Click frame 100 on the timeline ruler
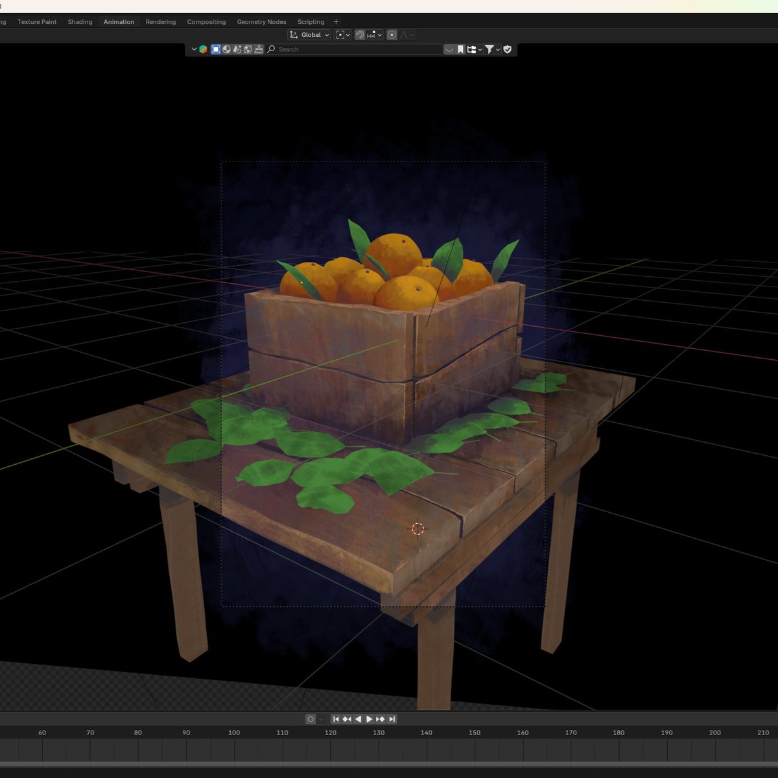The width and height of the screenshot is (778, 778). pos(234,733)
